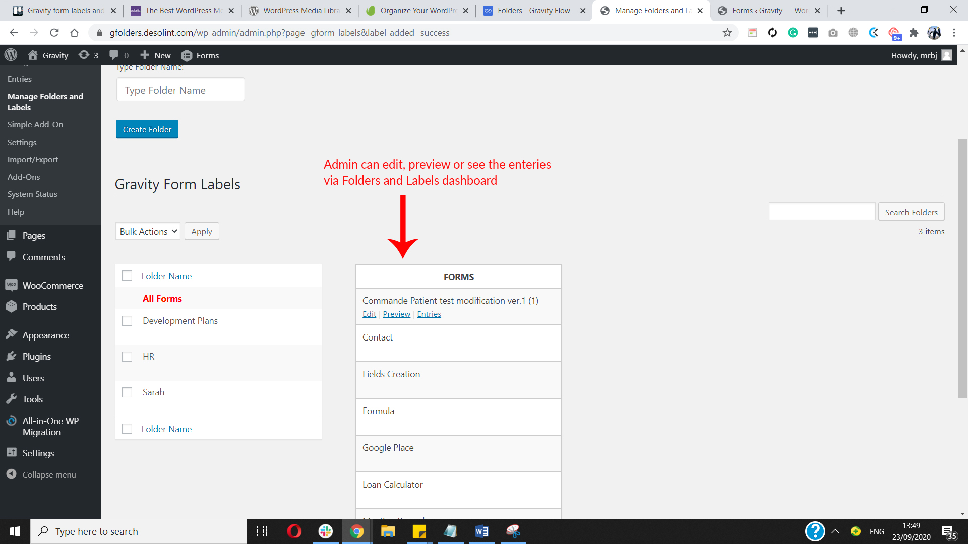The width and height of the screenshot is (968, 544).
Task: Focus the search folders text box
Action: tap(822, 212)
